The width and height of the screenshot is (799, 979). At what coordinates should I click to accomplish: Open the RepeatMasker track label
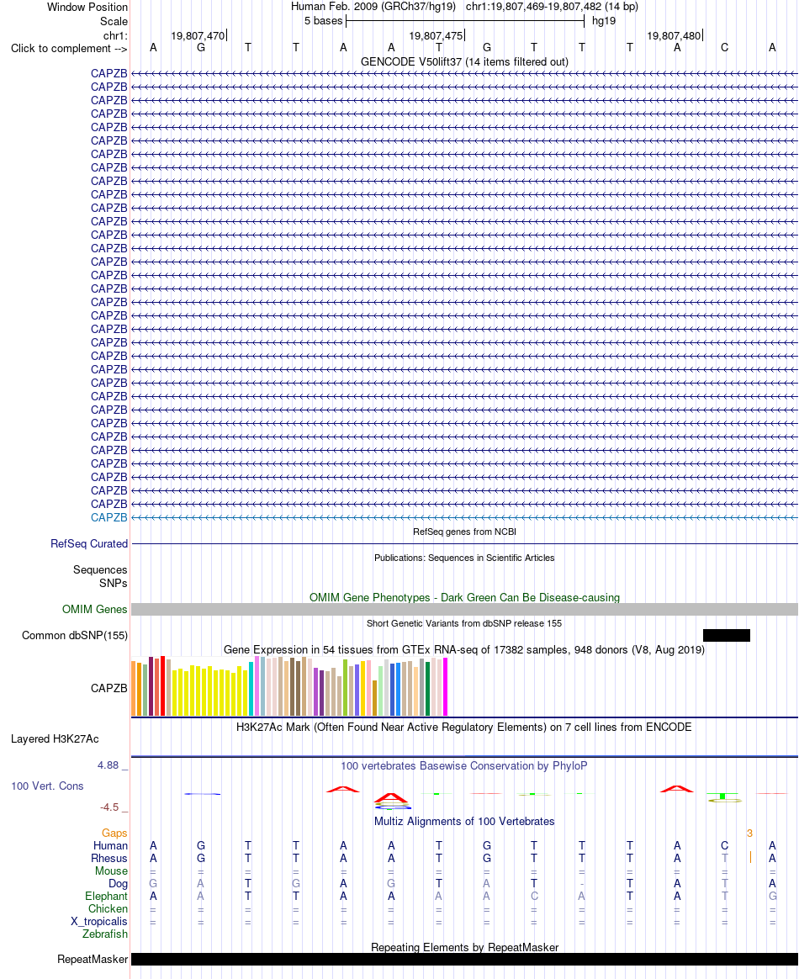click(93, 960)
